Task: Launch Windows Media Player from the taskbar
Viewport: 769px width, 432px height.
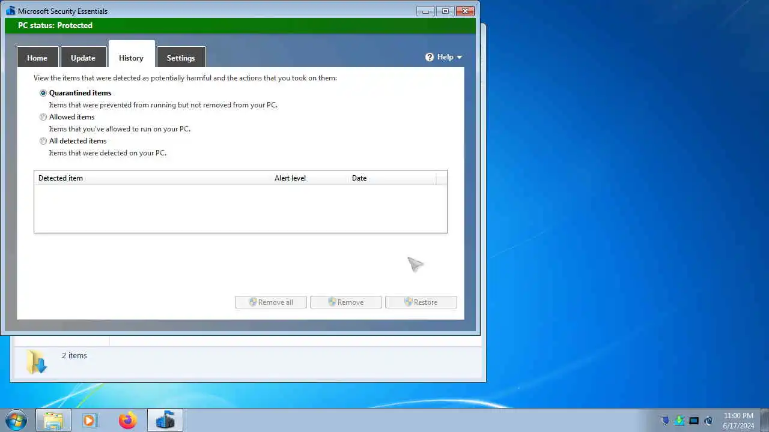Action: 90,420
